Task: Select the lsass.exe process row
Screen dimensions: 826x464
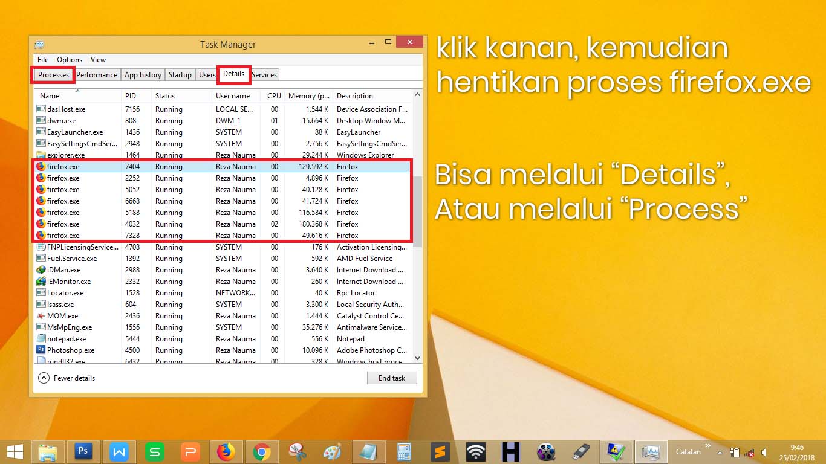Action: (x=223, y=304)
